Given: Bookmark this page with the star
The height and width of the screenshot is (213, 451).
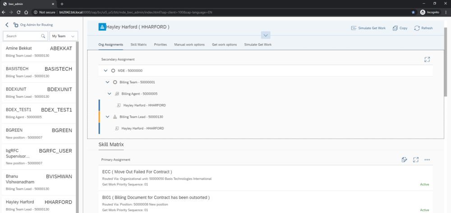Looking at the screenshot, I should [x=413, y=12].
